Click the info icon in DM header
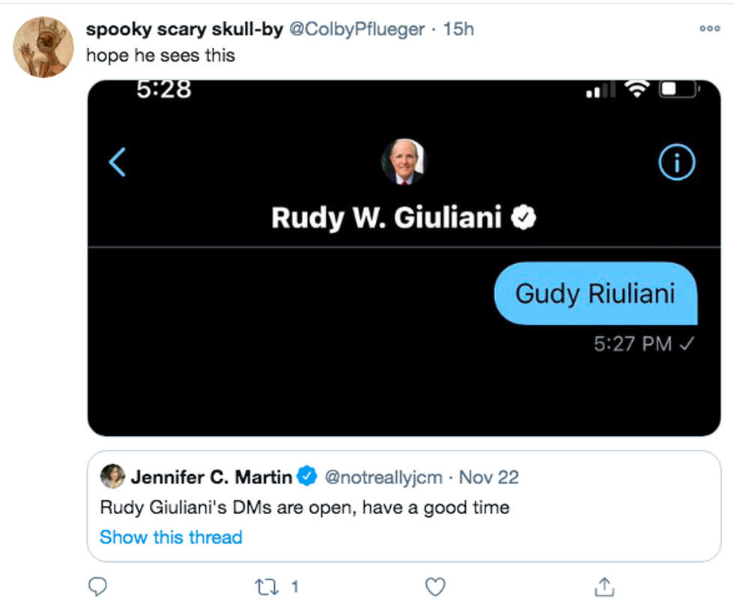This screenshot has height=607, width=734. (x=676, y=162)
